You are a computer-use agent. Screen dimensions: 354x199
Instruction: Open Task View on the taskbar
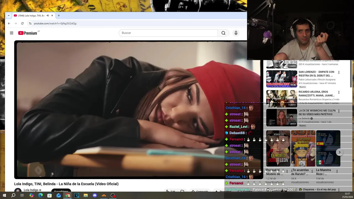22,195
